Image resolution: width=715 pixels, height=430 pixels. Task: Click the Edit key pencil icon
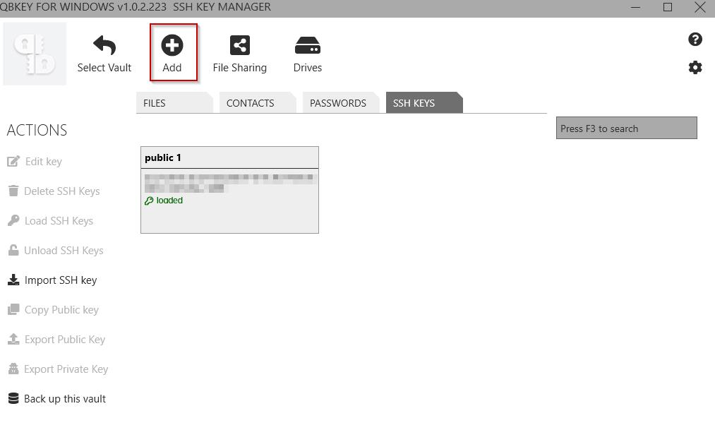point(13,162)
